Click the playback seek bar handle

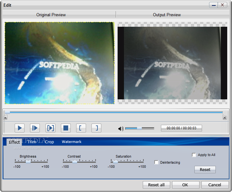click(7, 113)
